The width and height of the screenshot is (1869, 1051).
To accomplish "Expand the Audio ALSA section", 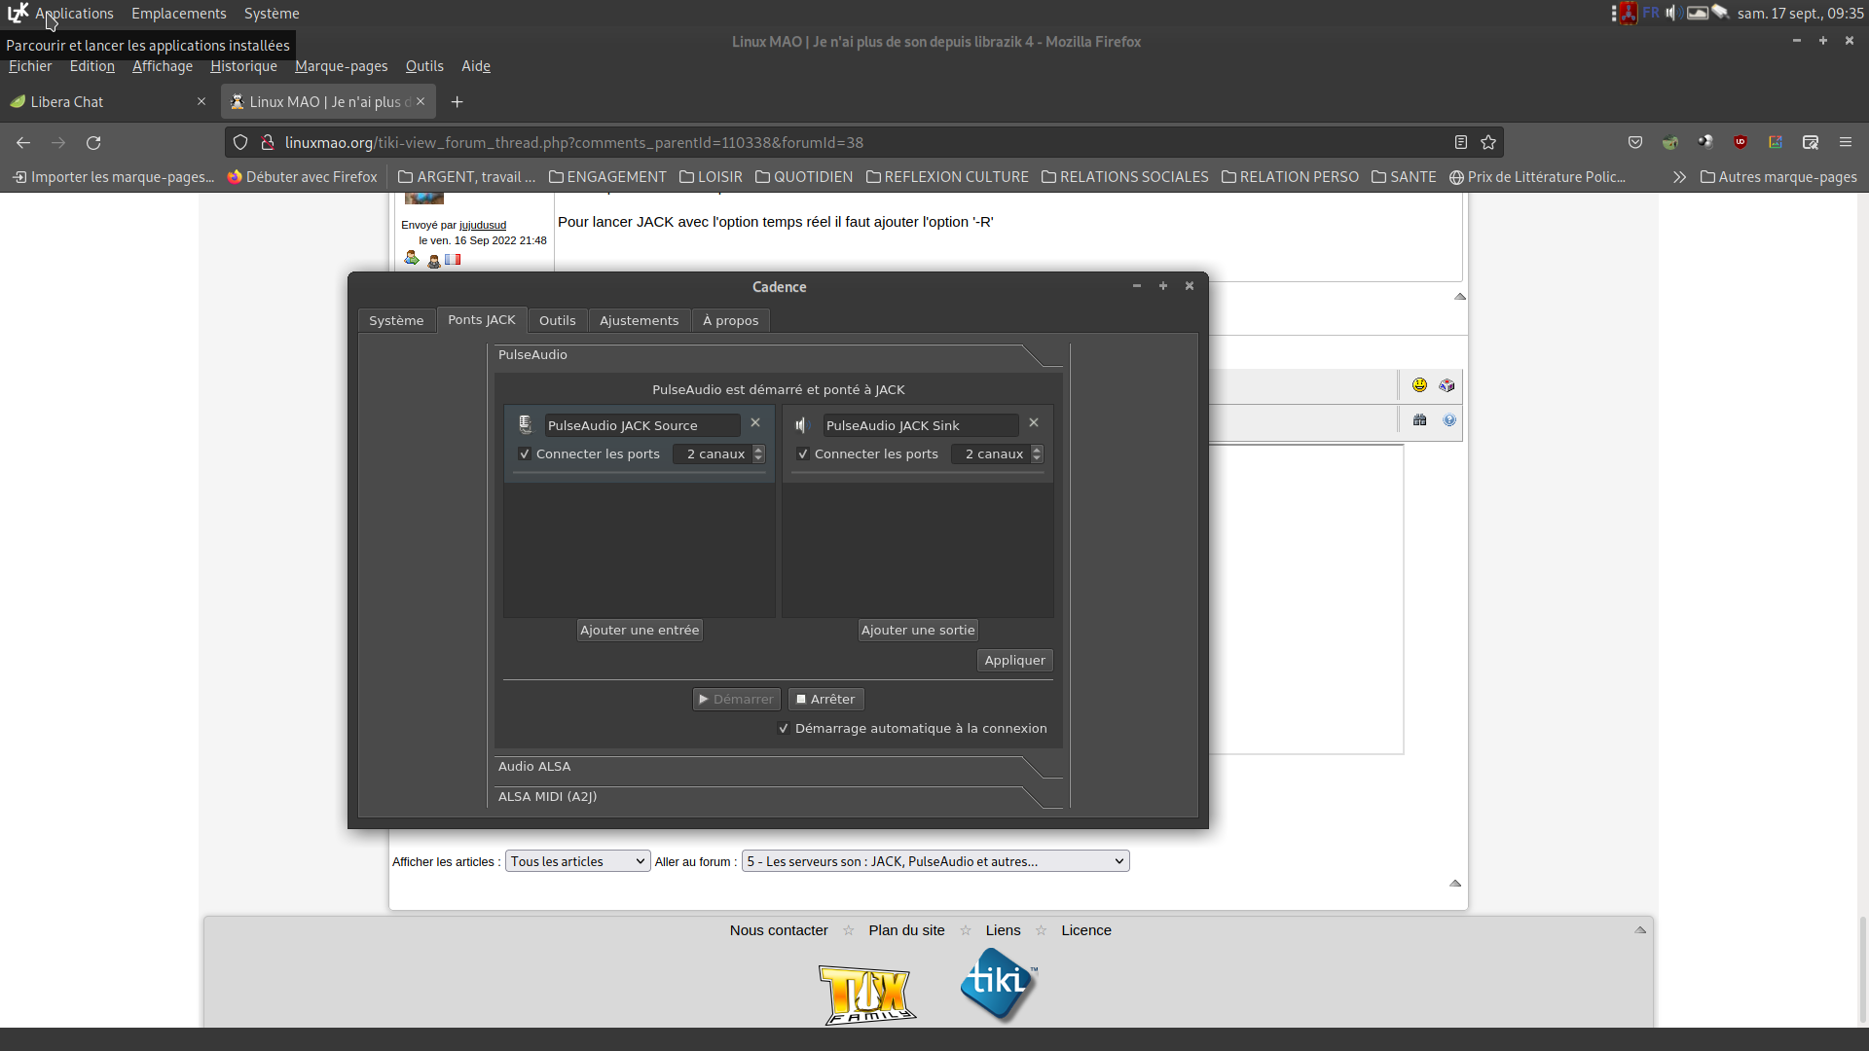I will pyautogui.click(x=535, y=767).
